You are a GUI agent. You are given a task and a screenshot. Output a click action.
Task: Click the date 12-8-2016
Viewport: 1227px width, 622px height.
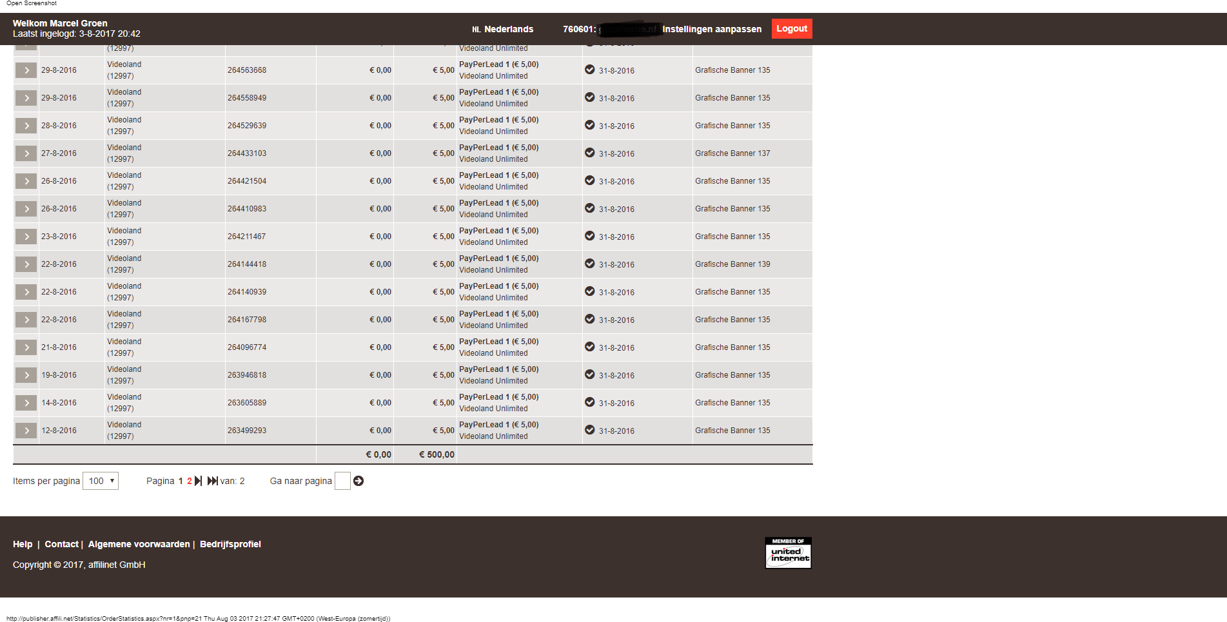(59, 431)
